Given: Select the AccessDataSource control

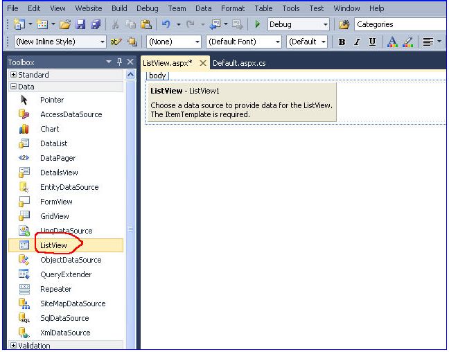Looking at the screenshot, I should [x=66, y=114].
